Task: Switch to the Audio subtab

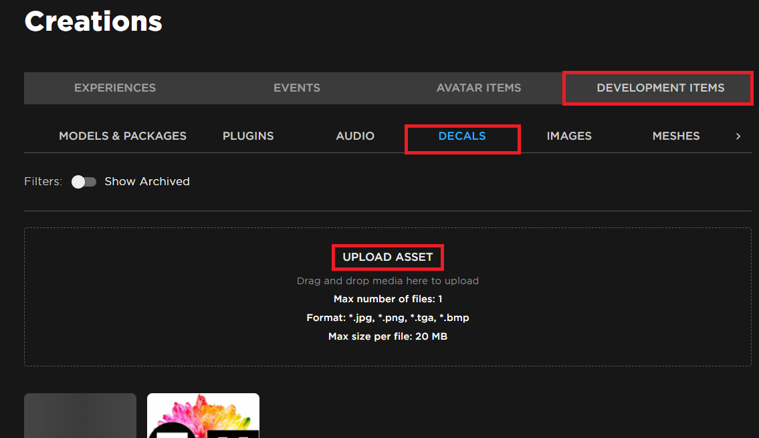Action: pyautogui.click(x=355, y=136)
